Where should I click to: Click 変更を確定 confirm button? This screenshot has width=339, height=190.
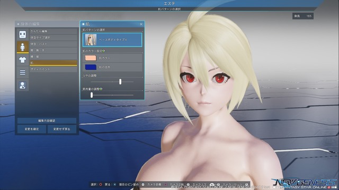(x=32, y=129)
